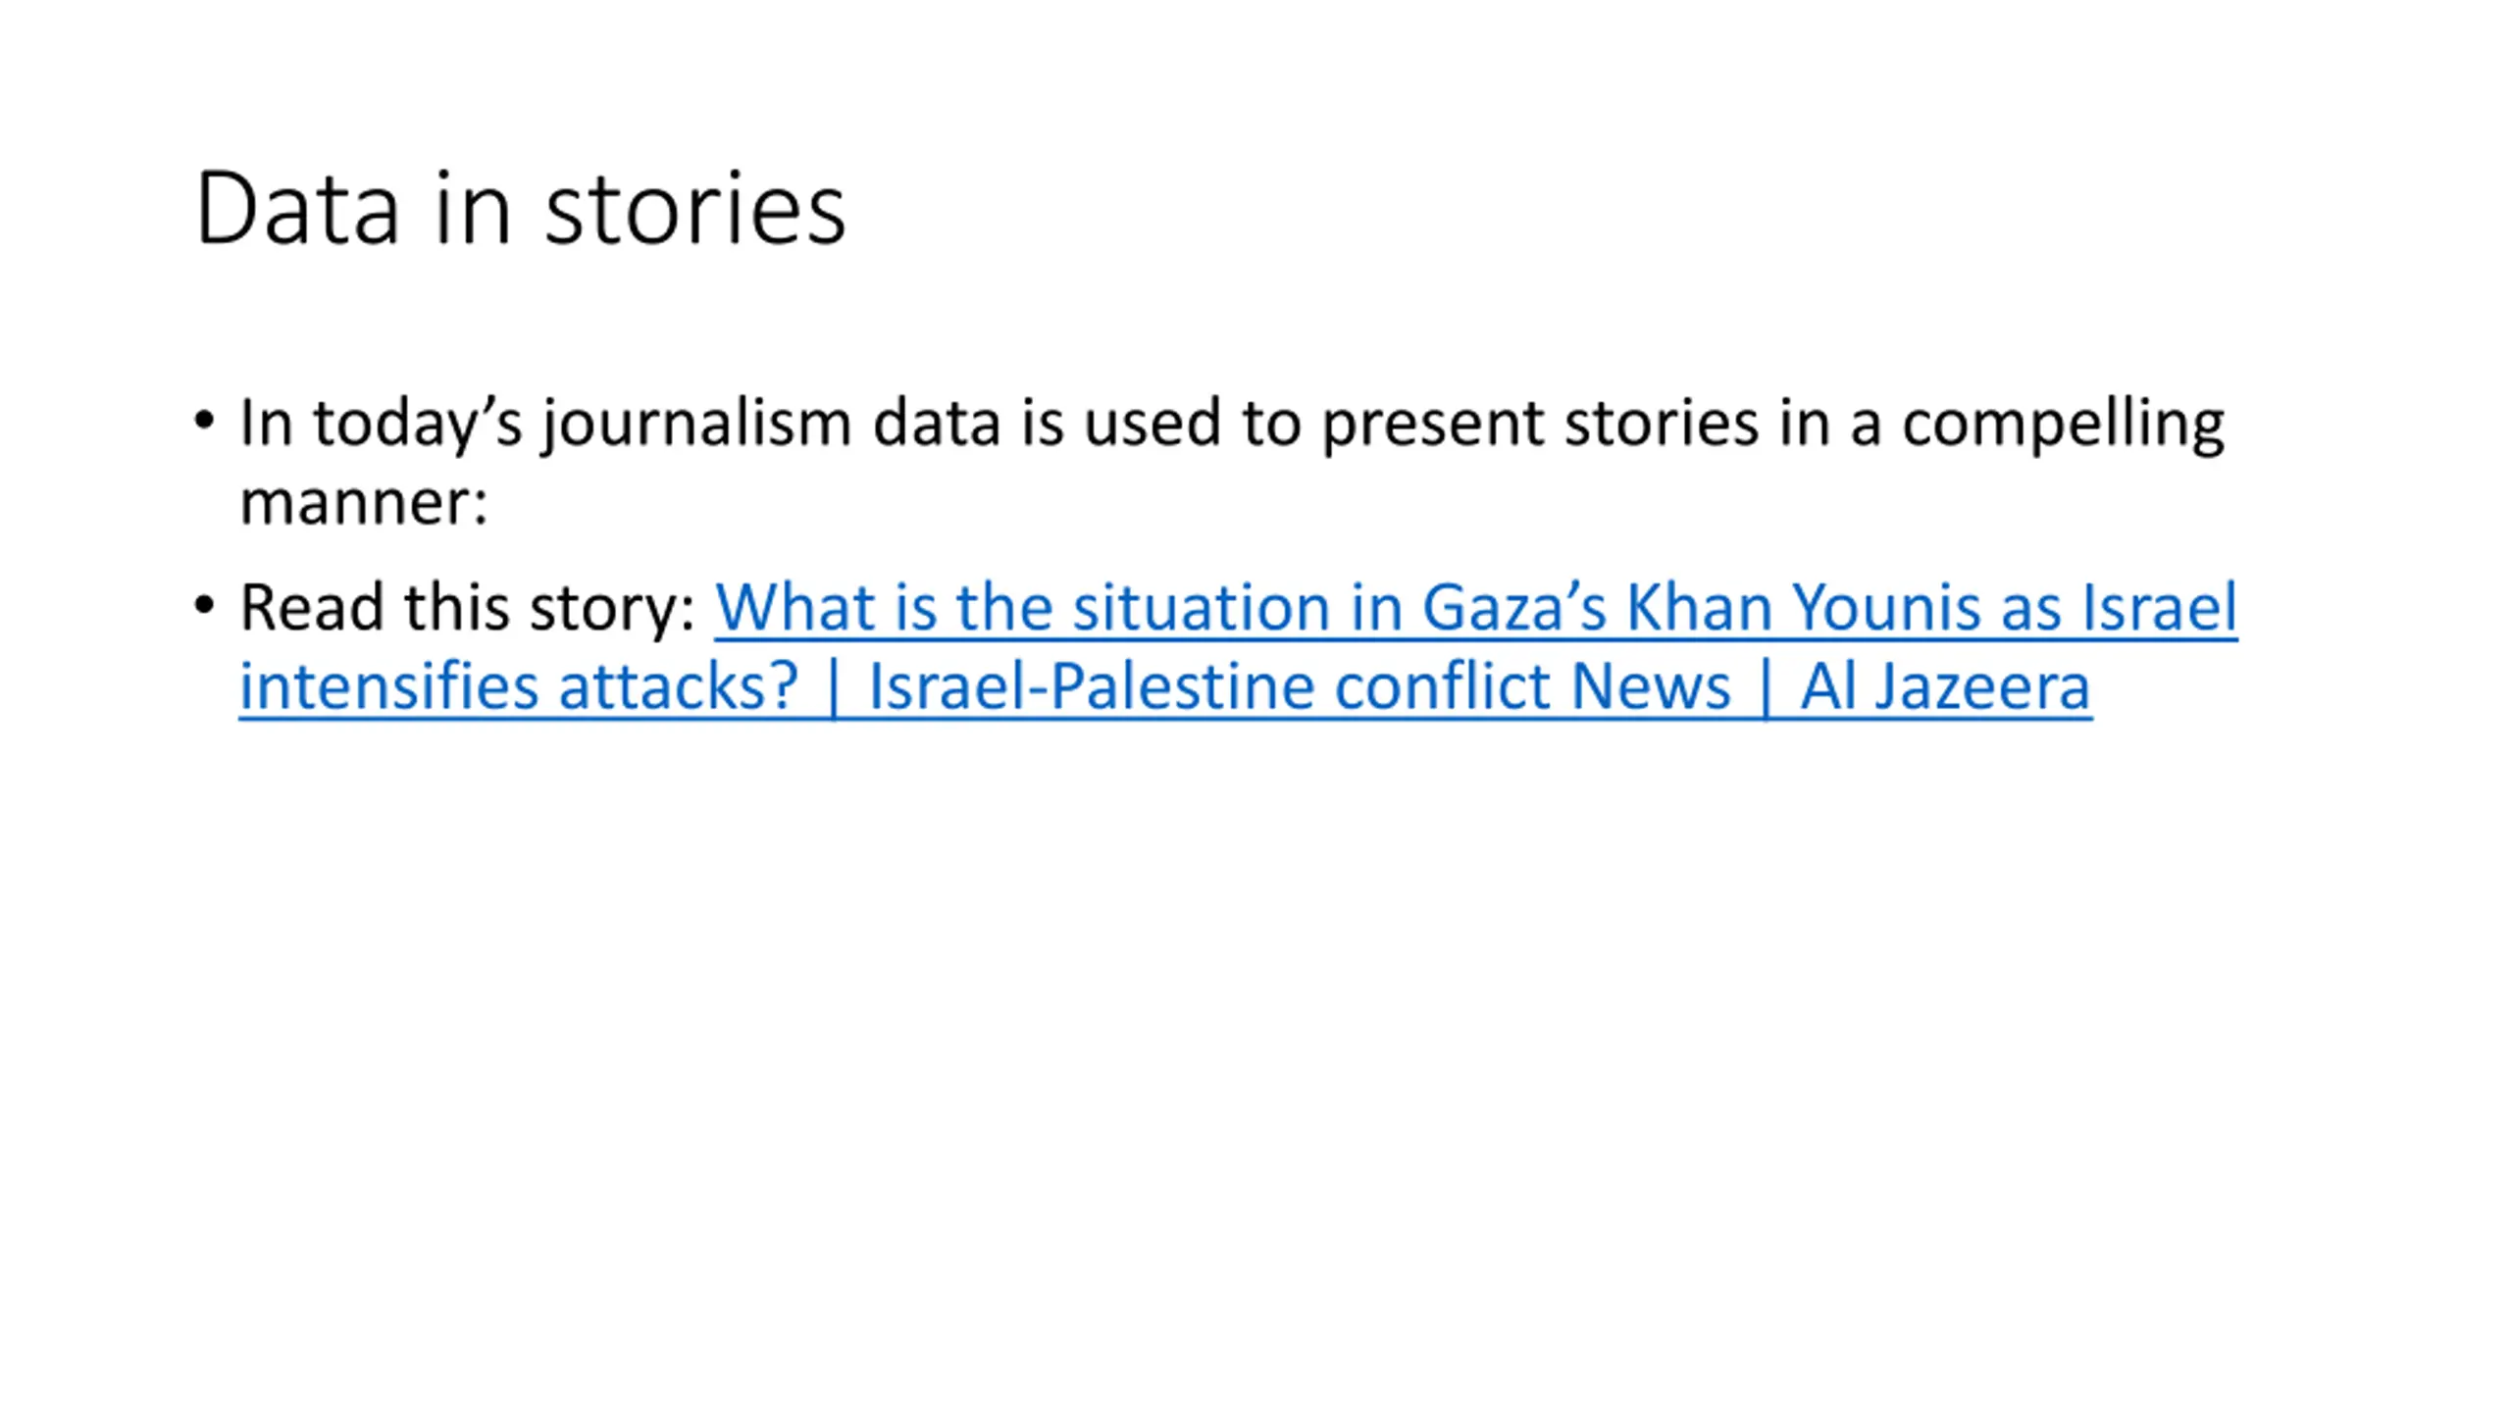Viewport: 2511px width, 1412px height.
Task: Click the word "manner:" on the slide
Action: (364, 503)
